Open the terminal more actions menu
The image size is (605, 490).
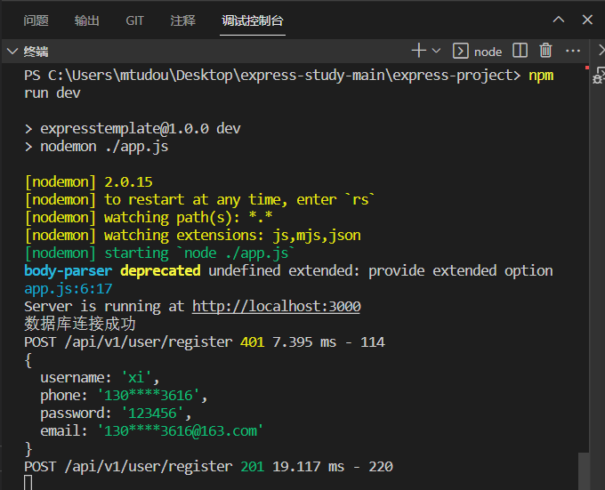click(572, 51)
